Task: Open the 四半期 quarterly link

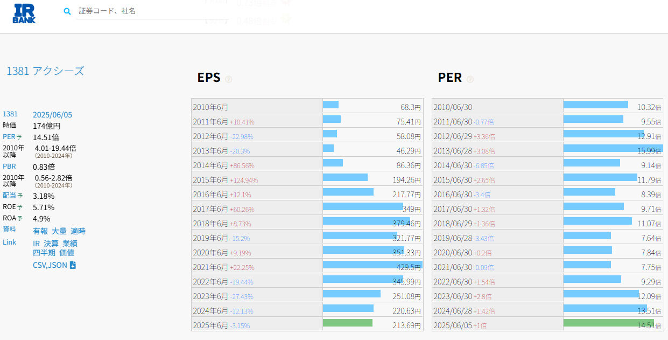Action: pos(44,253)
